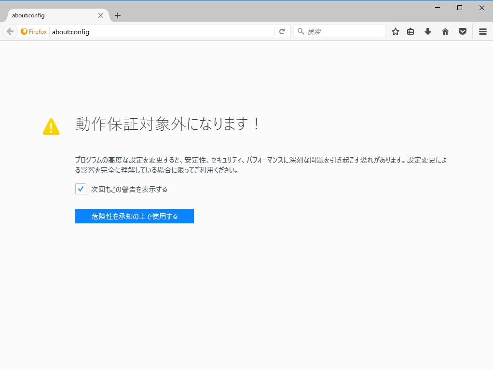Click the back navigation arrow
The height and width of the screenshot is (370, 493).
click(x=10, y=31)
